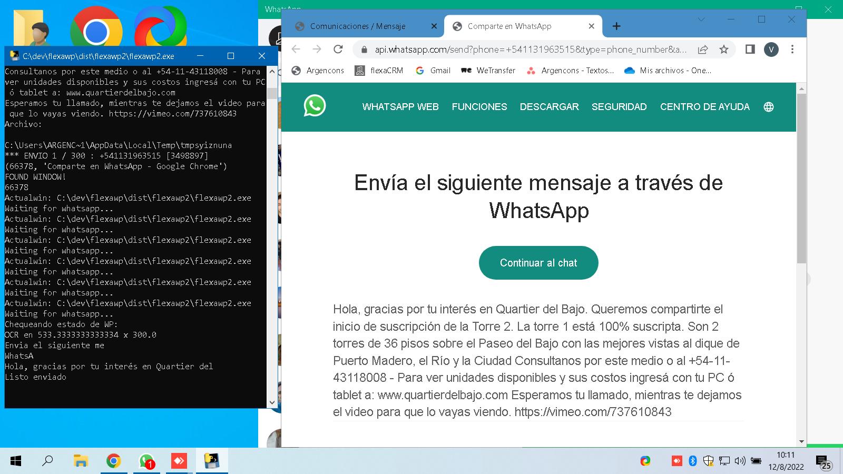Go back with Chrome's back arrow
The width and height of the screenshot is (843, 474).
click(x=296, y=50)
